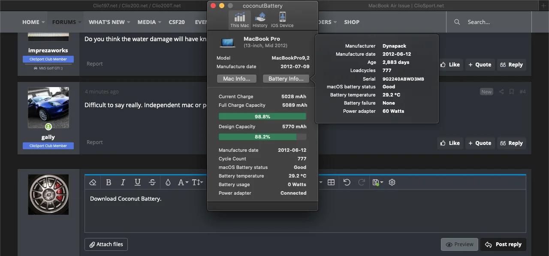Report the post by gally
The width and height of the screenshot is (549, 256).
94,142
